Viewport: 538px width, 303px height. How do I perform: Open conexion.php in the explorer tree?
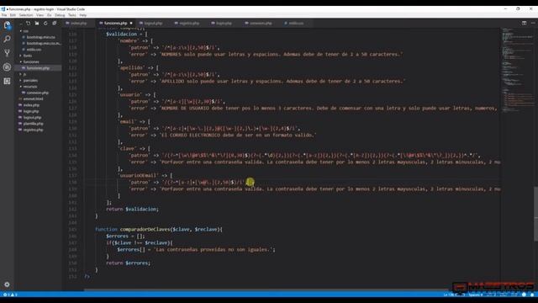(37, 93)
